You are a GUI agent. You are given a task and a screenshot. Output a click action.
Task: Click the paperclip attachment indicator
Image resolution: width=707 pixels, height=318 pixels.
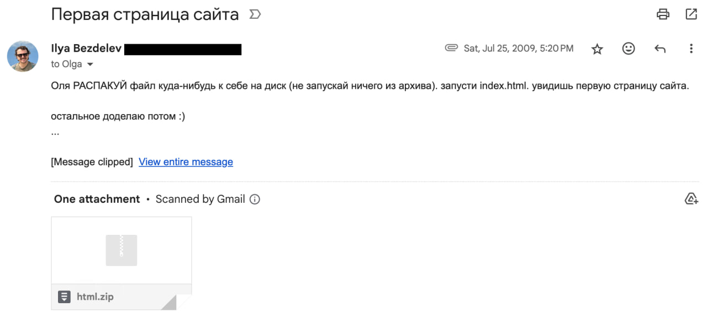(x=451, y=48)
